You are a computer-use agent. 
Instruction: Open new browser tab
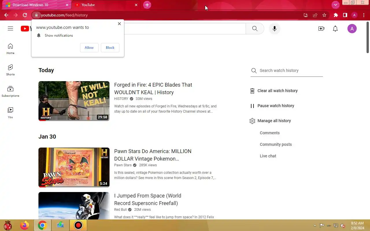147,5
